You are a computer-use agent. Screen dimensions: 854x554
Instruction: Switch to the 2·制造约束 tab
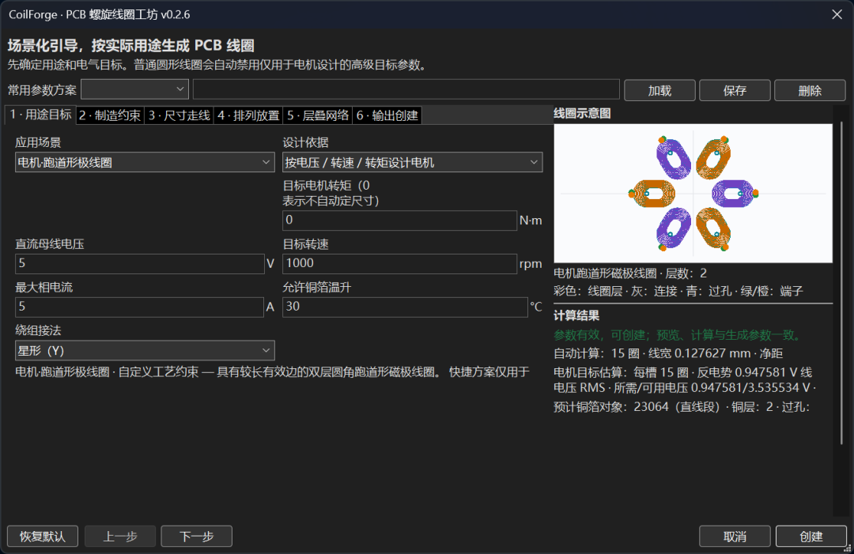(x=110, y=115)
